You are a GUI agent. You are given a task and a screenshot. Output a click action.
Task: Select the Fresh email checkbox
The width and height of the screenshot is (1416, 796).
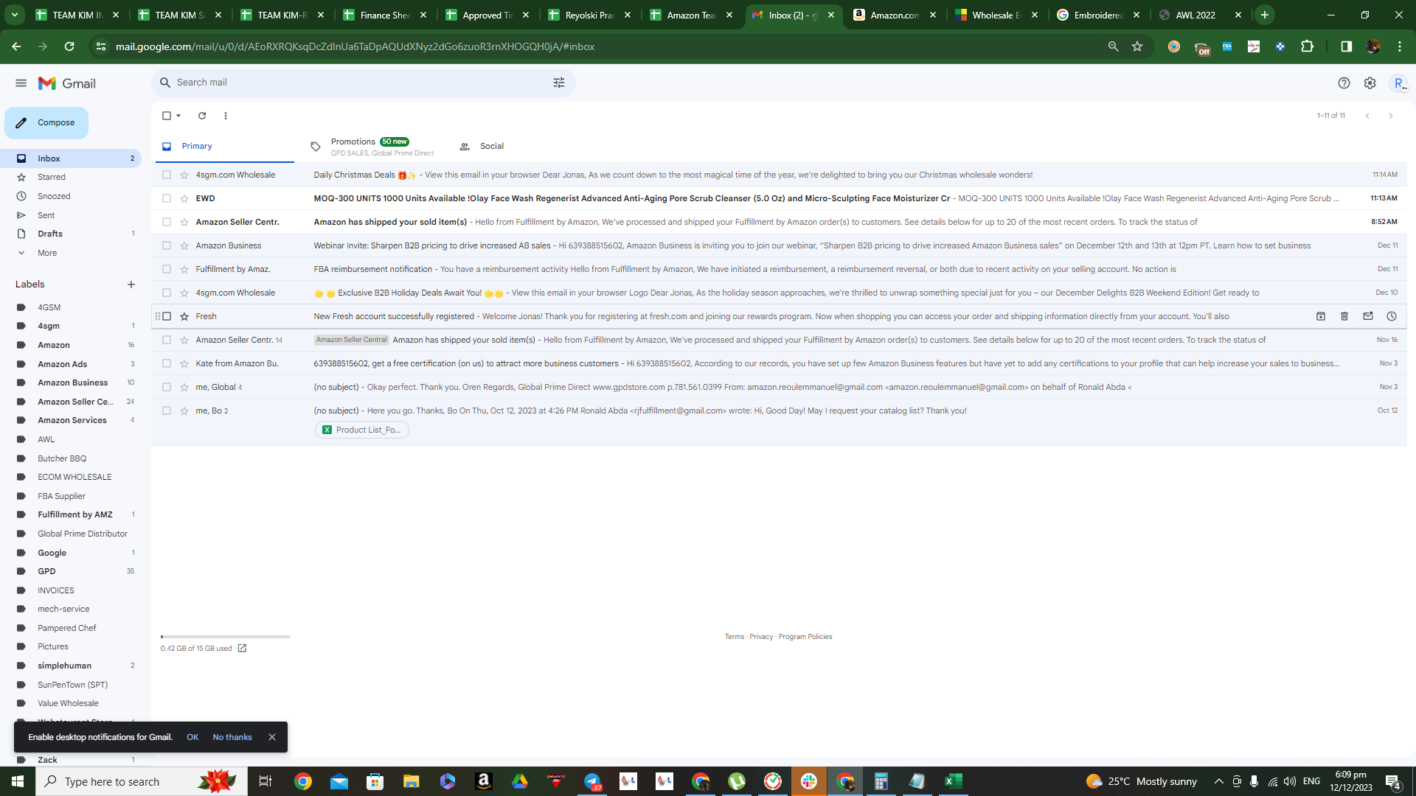click(x=167, y=316)
